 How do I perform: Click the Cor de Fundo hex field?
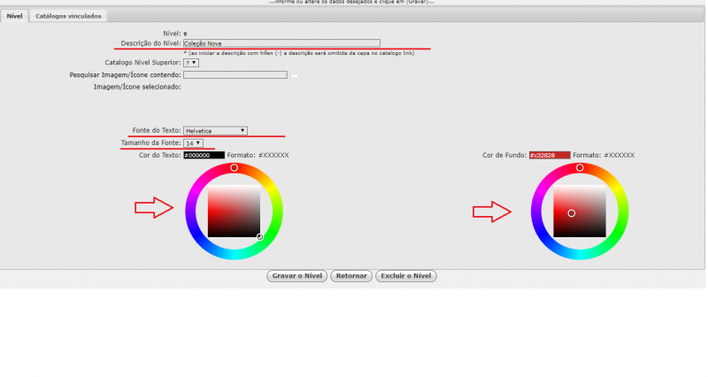549,155
